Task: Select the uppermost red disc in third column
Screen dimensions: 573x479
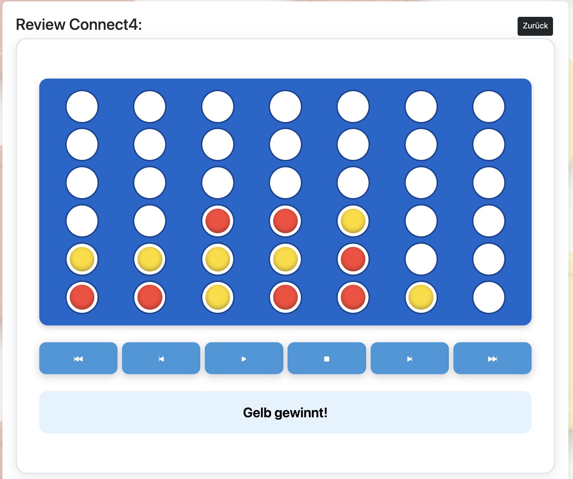Action: point(218,221)
